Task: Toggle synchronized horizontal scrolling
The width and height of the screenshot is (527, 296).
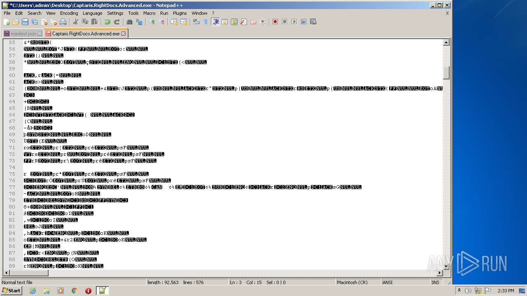Action: point(184,22)
